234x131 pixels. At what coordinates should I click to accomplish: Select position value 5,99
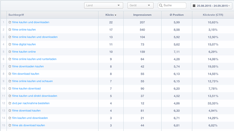(x=177, y=22)
